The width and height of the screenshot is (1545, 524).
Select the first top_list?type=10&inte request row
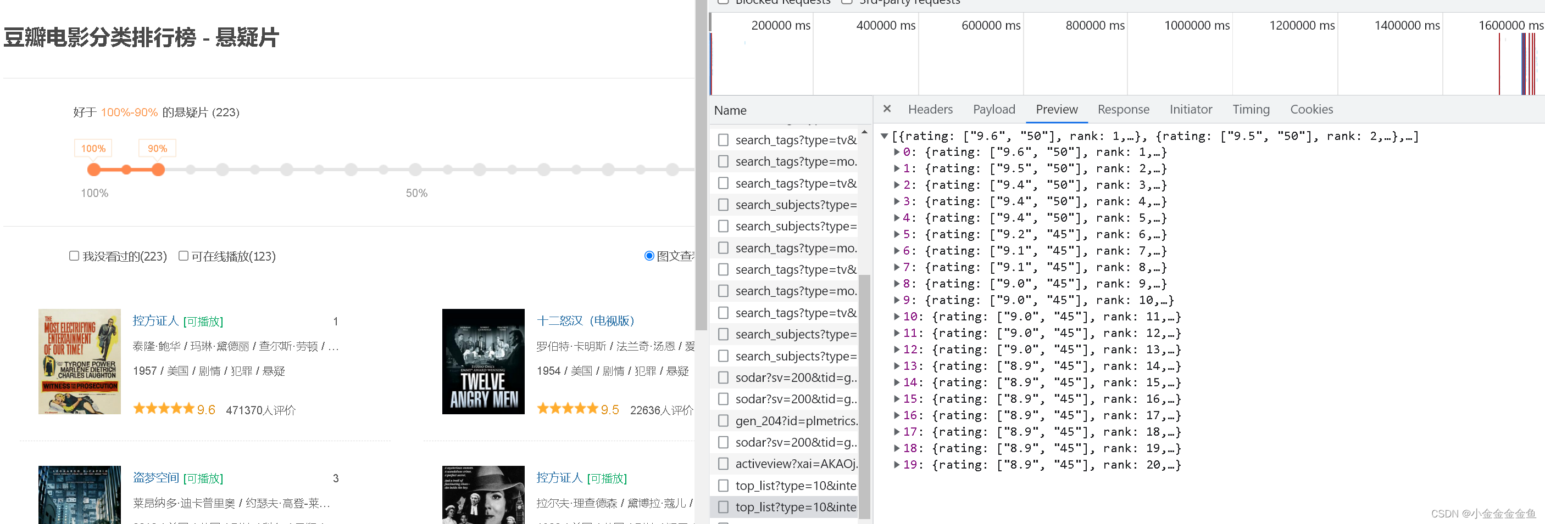pos(783,486)
